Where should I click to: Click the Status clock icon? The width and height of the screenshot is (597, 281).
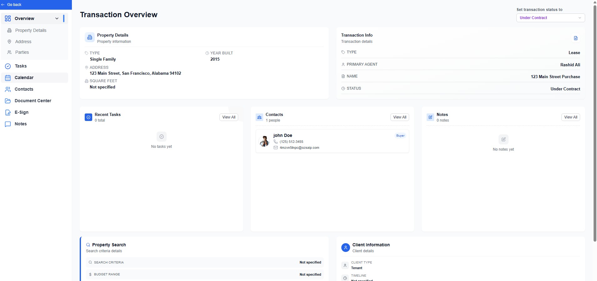(x=343, y=88)
